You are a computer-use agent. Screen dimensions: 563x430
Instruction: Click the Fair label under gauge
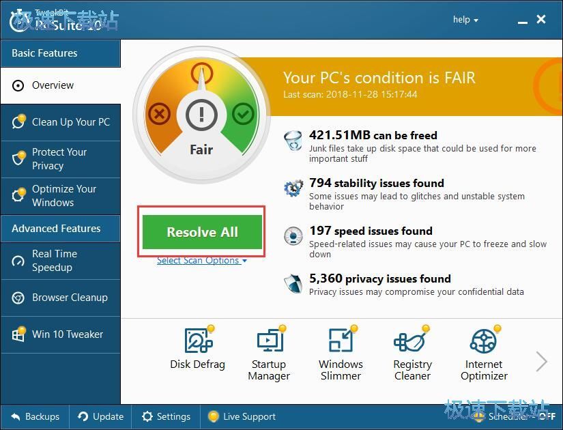pyautogui.click(x=201, y=149)
